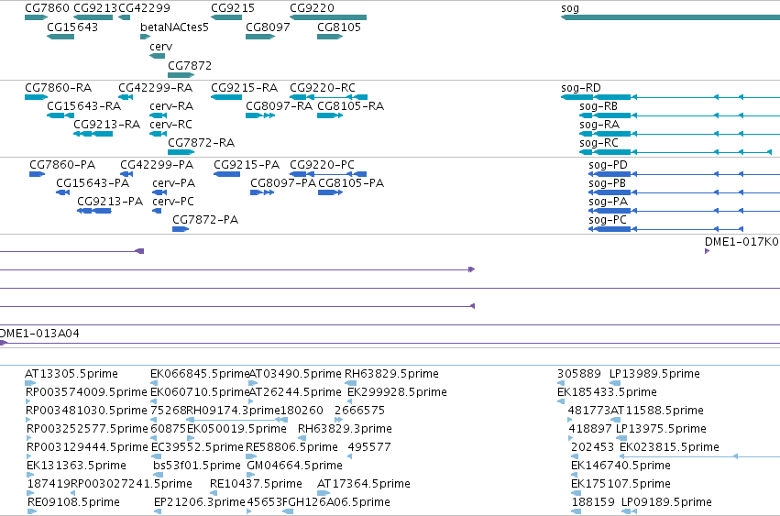
Task: Click the RH63829.3prime EST label
Action: point(345,430)
